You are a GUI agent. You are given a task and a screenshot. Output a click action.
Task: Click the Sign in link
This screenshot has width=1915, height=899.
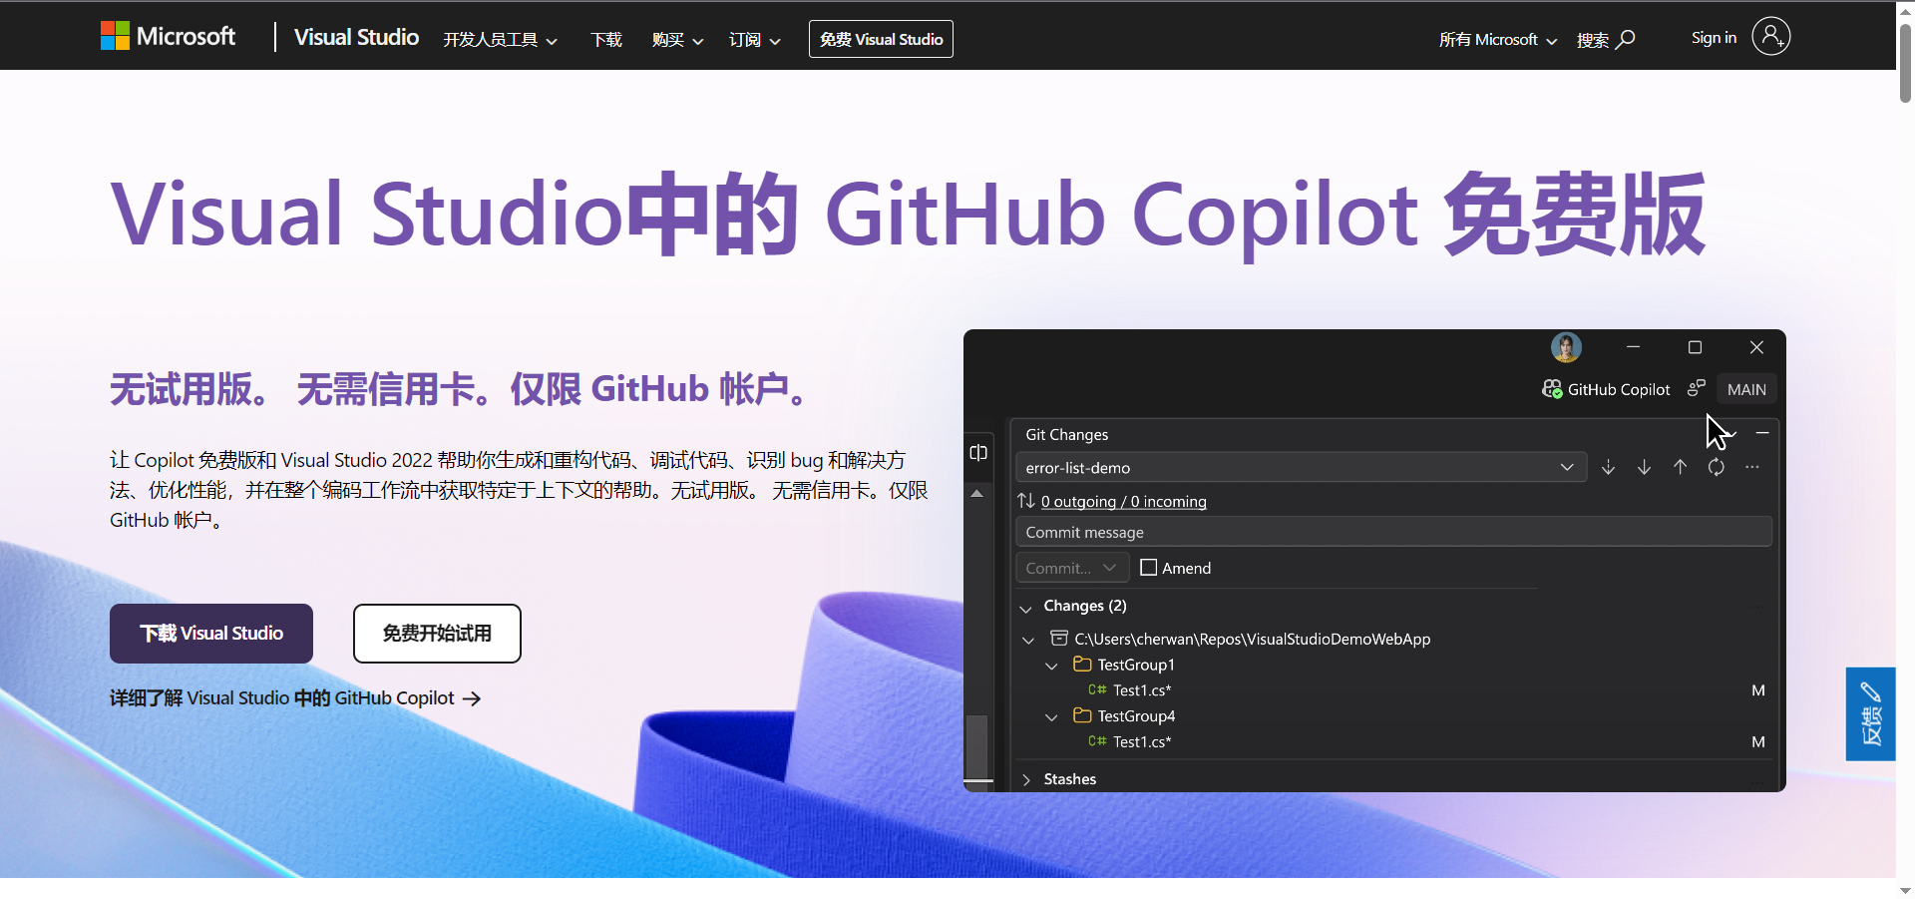(x=1714, y=38)
